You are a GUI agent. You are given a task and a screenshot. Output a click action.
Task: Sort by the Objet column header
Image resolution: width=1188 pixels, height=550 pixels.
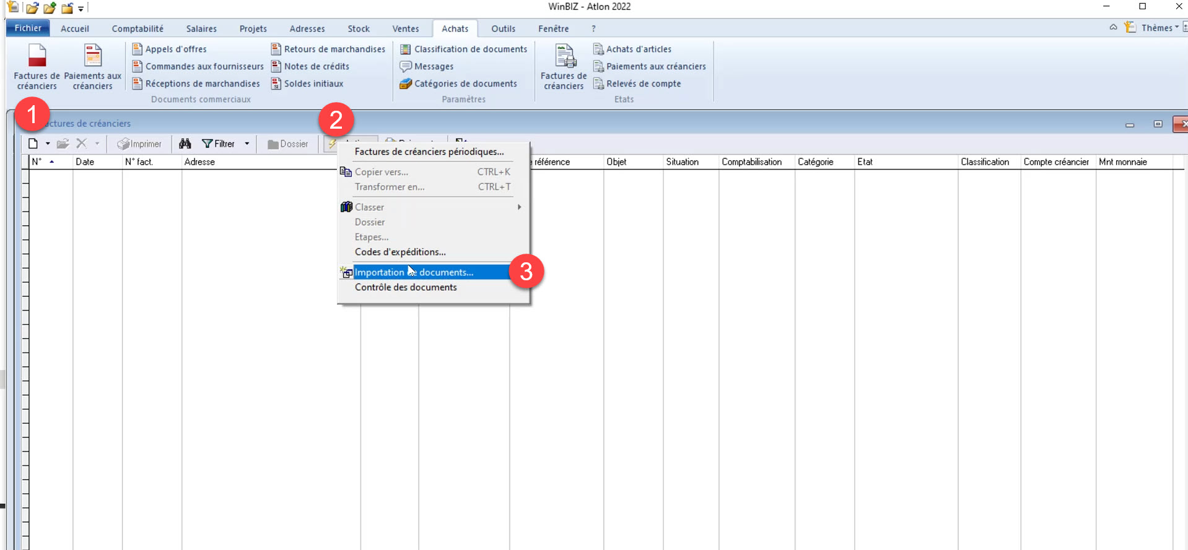click(x=633, y=161)
